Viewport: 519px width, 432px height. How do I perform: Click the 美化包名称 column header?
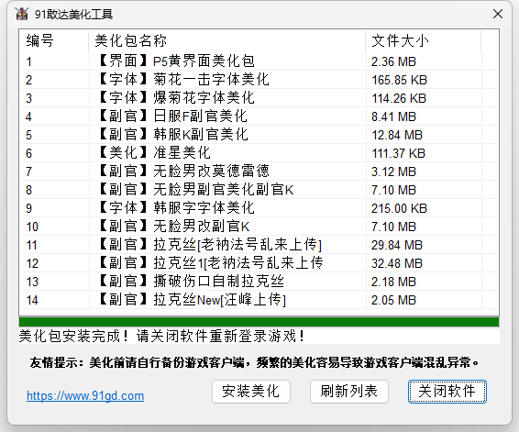pos(227,40)
